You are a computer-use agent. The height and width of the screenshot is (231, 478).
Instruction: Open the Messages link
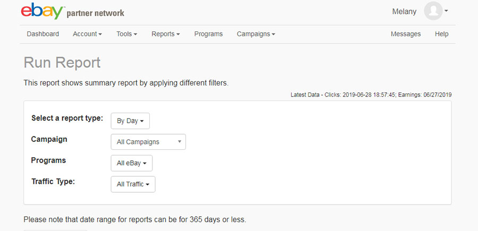click(x=406, y=34)
